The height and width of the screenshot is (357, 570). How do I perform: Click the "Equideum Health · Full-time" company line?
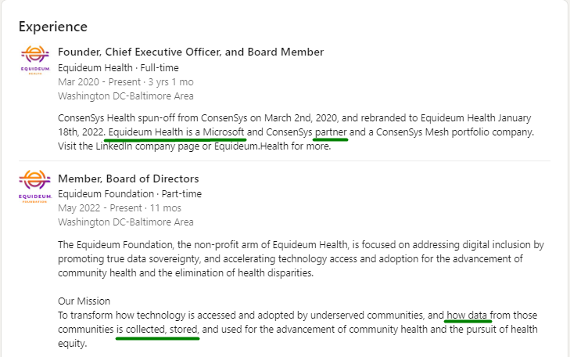click(x=113, y=67)
